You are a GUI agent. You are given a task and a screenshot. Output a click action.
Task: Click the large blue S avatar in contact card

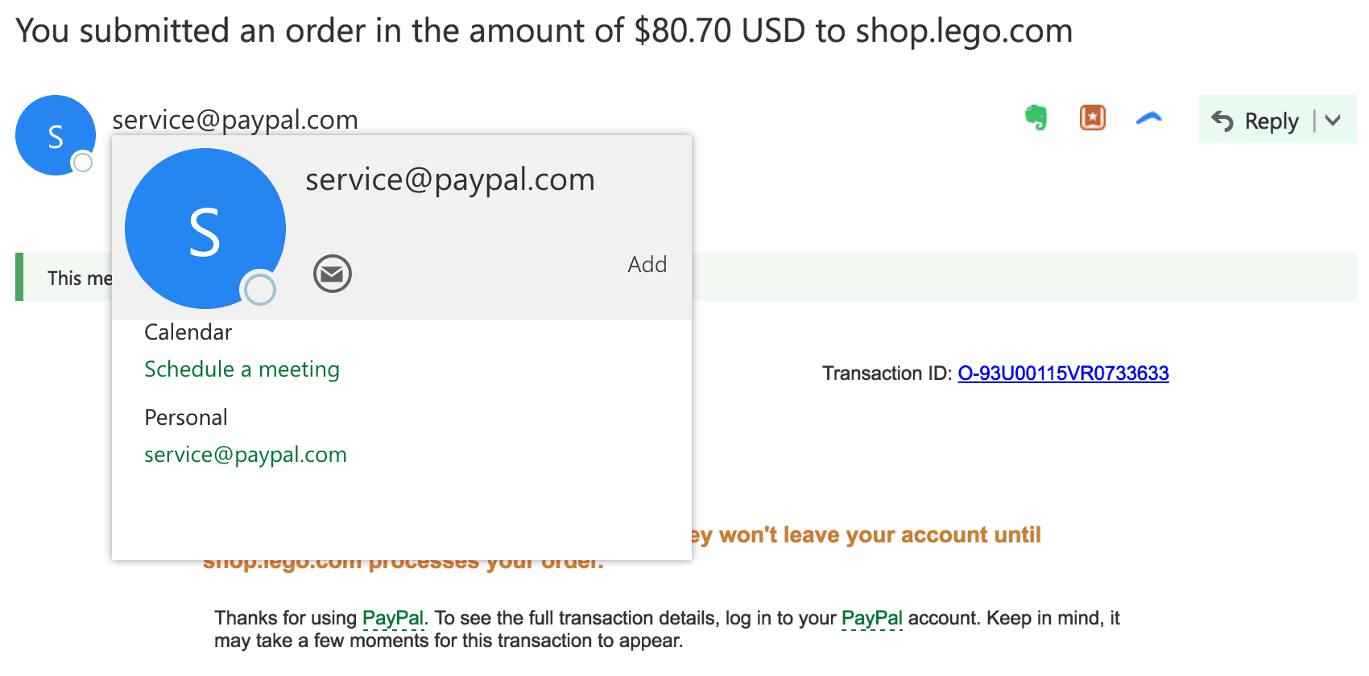(x=205, y=229)
